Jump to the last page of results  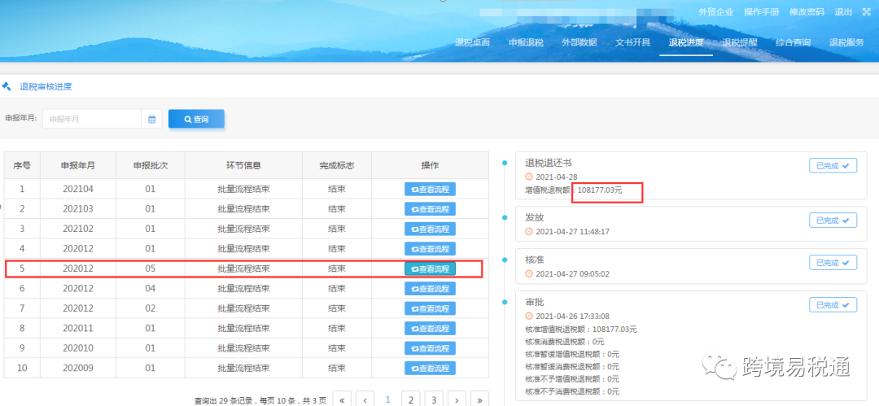(x=480, y=399)
